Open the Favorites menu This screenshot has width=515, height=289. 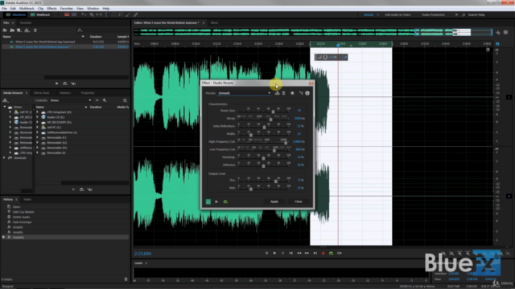pyautogui.click(x=66, y=9)
